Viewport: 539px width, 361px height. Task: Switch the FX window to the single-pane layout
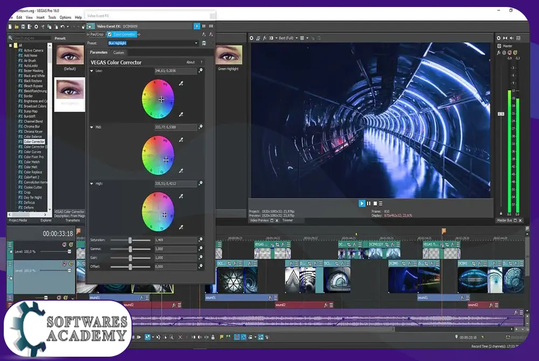click(197, 26)
